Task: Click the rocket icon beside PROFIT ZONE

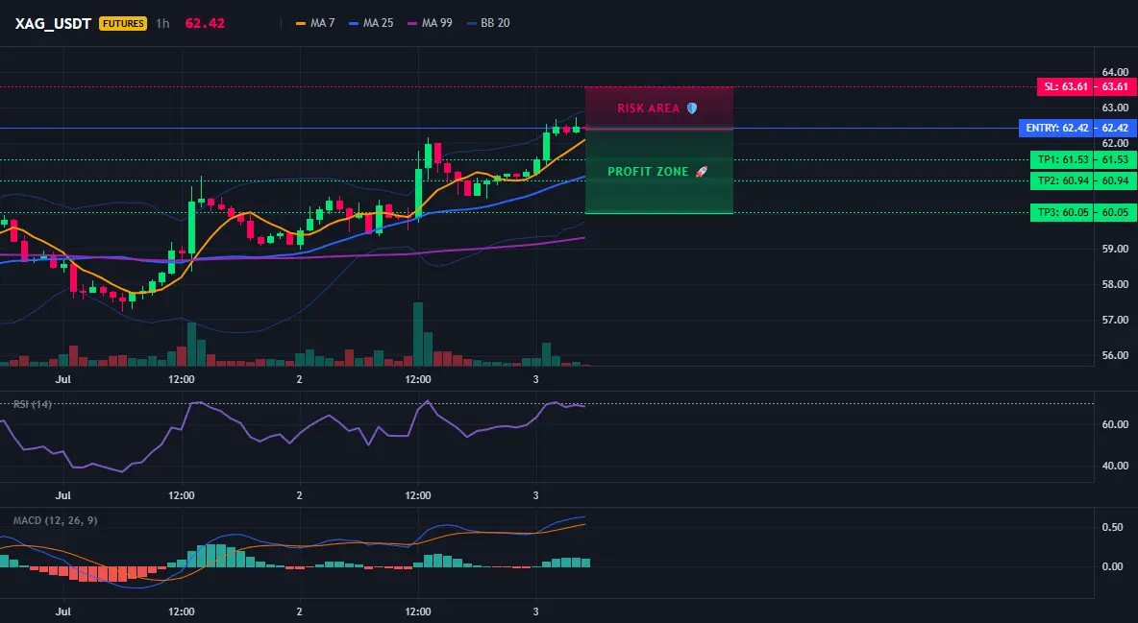Action: pos(701,172)
